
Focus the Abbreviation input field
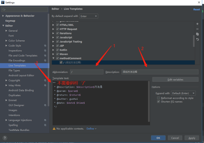point(87,72)
